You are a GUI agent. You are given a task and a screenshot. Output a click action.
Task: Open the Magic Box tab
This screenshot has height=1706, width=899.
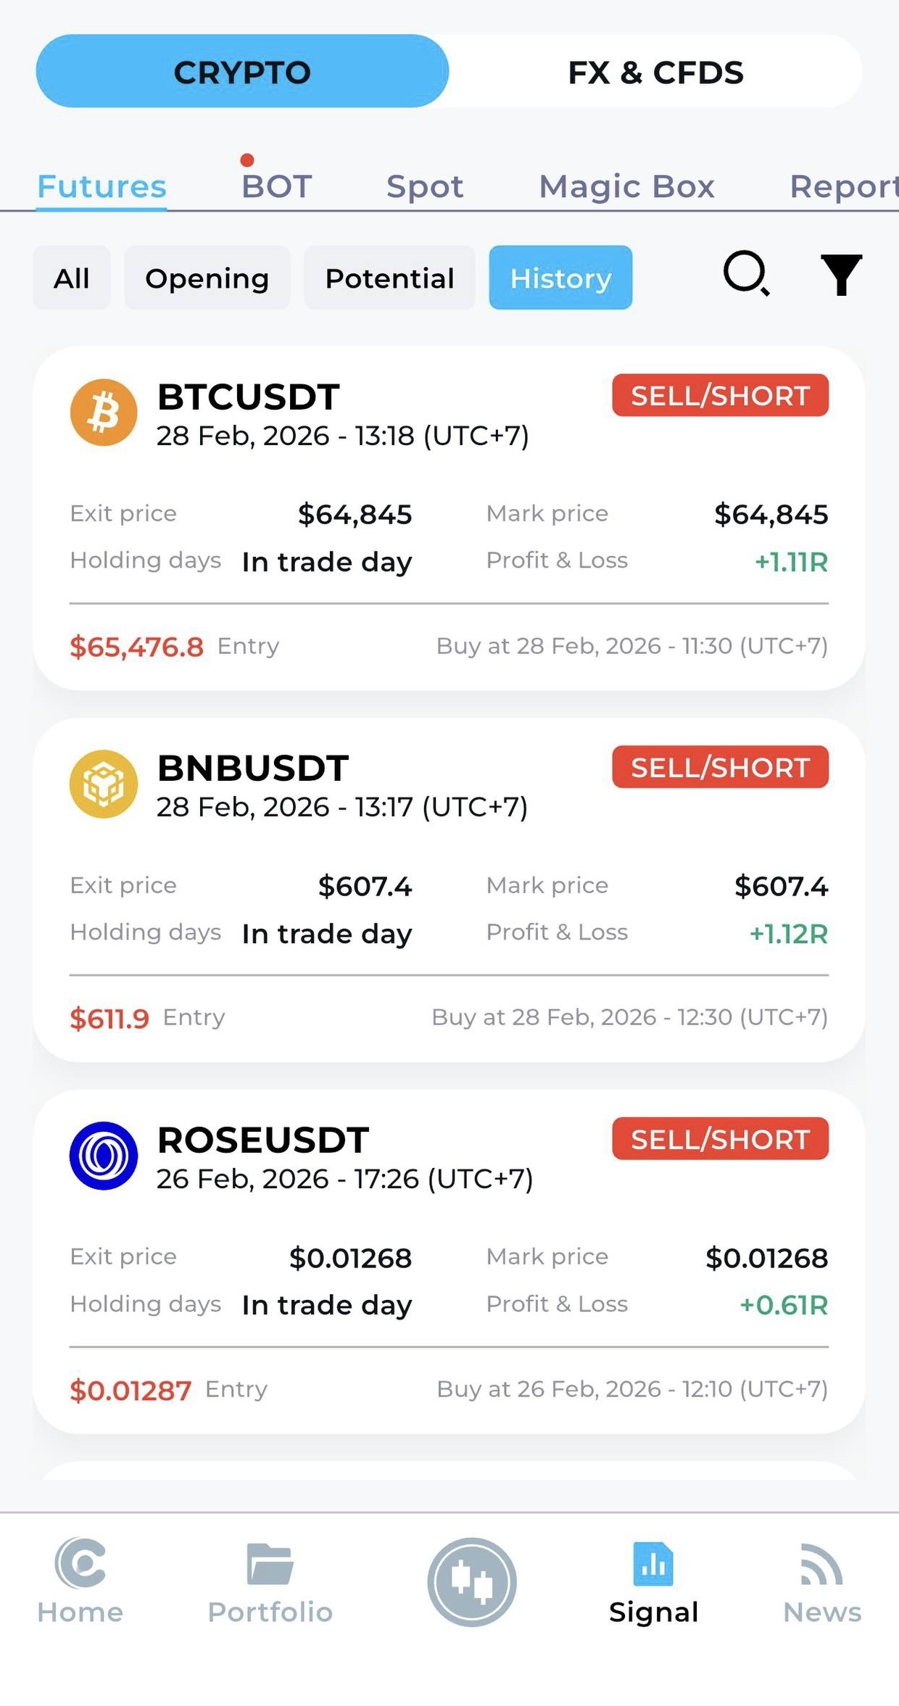click(626, 186)
